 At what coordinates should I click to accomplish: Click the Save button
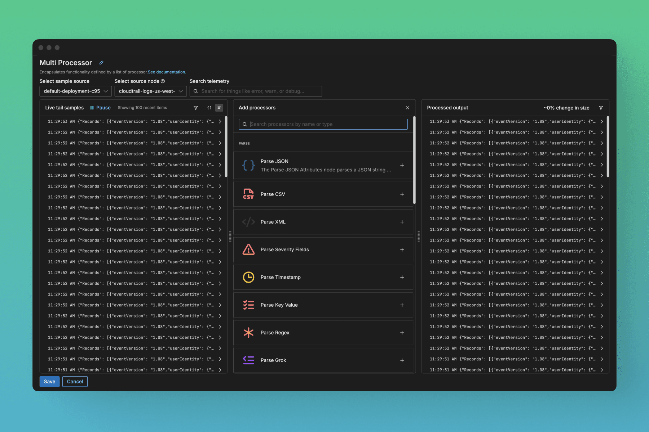coord(49,382)
